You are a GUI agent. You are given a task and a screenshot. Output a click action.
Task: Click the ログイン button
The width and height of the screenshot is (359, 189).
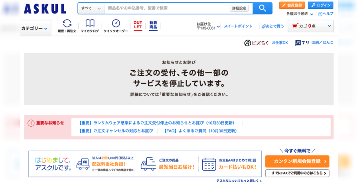321,5
